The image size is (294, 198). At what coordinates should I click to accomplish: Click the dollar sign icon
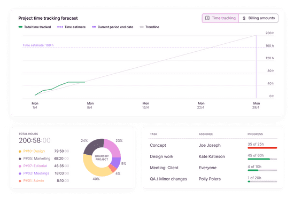click(244, 18)
